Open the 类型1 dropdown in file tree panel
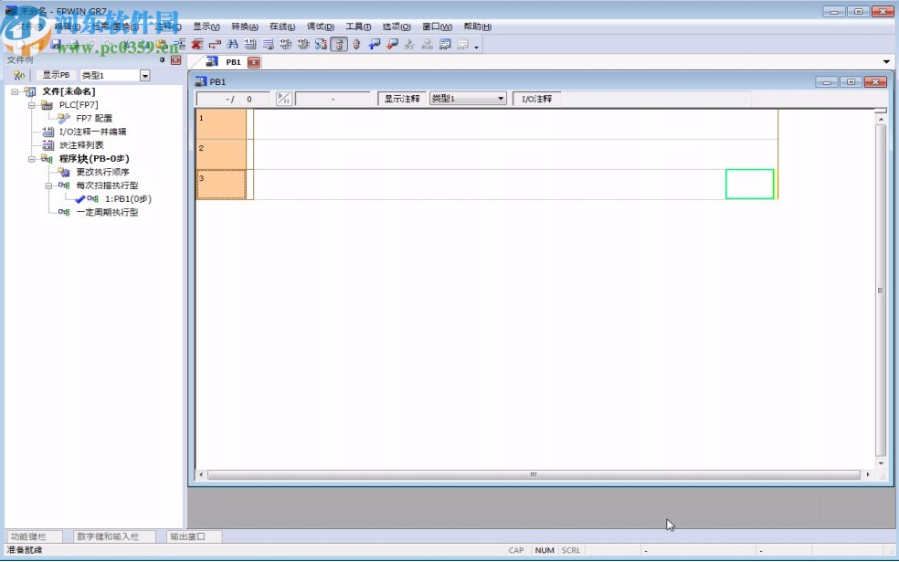Viewport: 899px width, 562px height. pos(145,75)
